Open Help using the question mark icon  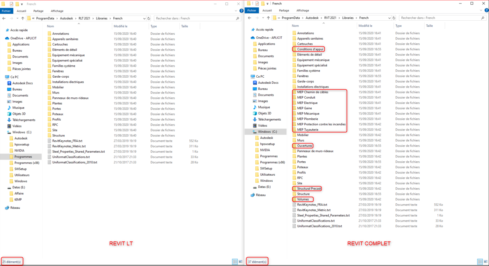click(241, 10)
